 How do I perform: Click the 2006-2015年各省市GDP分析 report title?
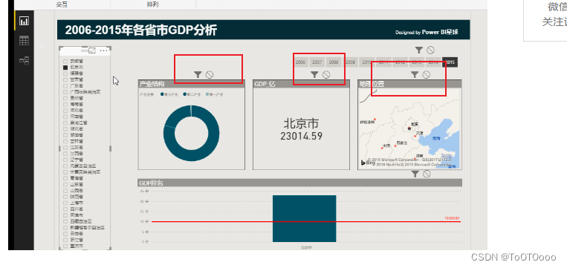coord(140,30)
